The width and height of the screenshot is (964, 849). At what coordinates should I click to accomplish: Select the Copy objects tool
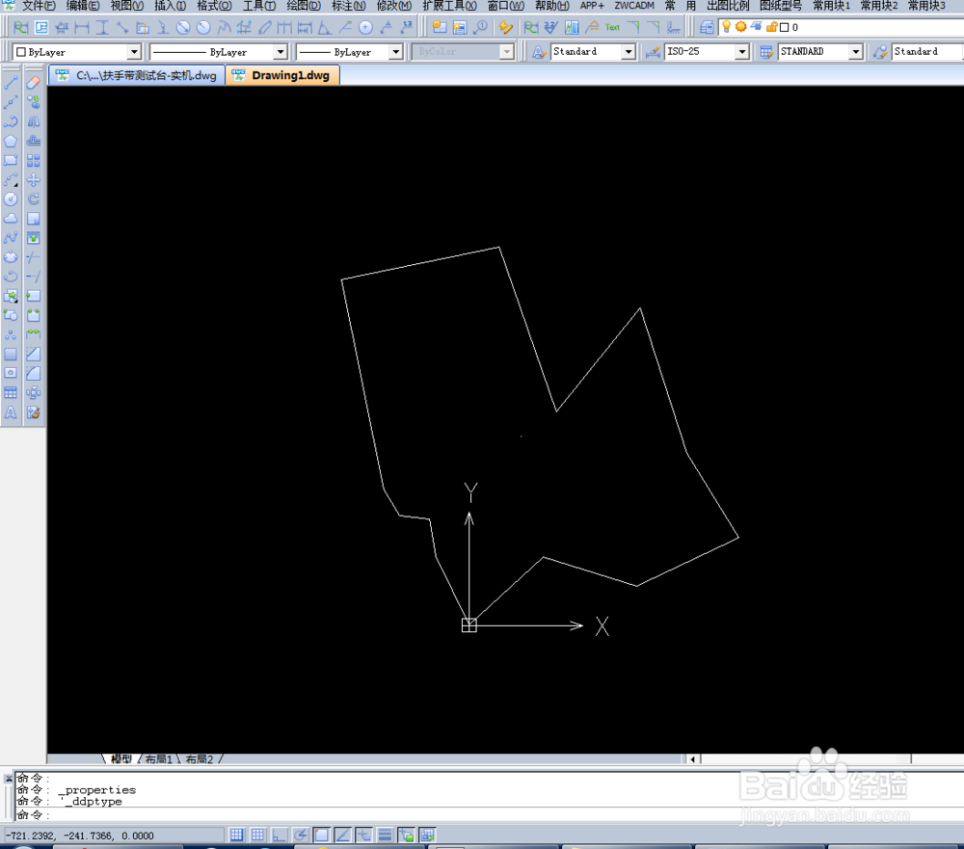[33, 102]
